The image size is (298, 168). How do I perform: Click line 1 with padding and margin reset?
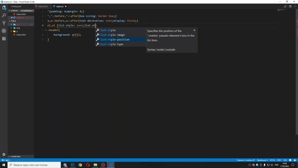[x=66, y=11]
